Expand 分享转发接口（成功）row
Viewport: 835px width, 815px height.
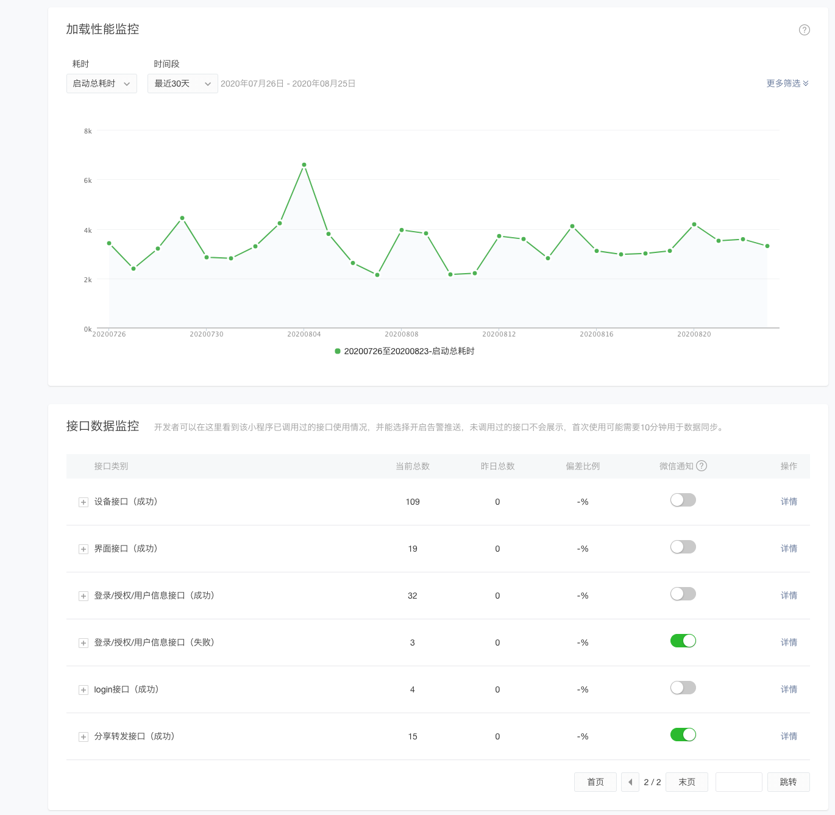pyautogui.click(x=83, y=737)
